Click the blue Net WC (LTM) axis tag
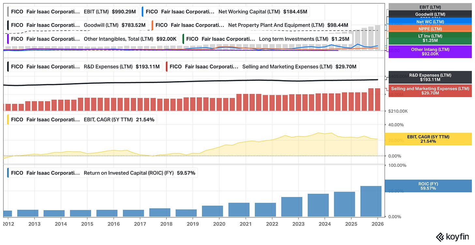The width and height of the screenshot is (475, 245). [x=430, y=22]
